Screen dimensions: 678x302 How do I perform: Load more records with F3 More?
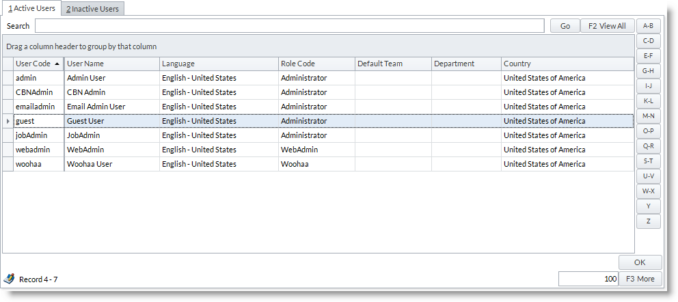click(x=640, y=279)
